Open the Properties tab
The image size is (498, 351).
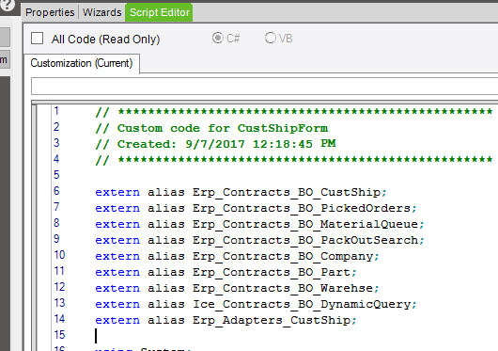coord(50,12)
